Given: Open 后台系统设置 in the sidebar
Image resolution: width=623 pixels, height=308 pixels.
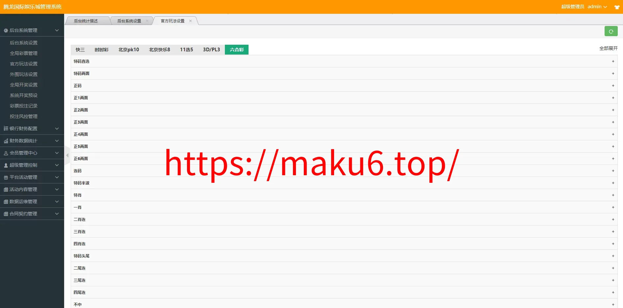Looking at the screenshot, I should pos(24,43).
